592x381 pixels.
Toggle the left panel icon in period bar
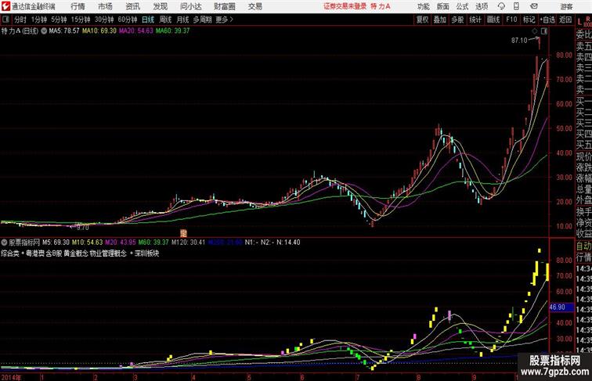[5, 20]
